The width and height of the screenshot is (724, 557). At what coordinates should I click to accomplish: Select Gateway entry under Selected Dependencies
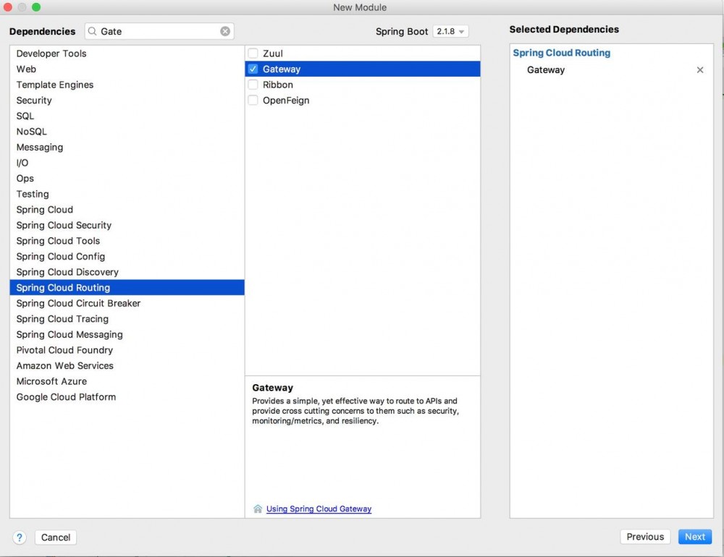(546, 69)
